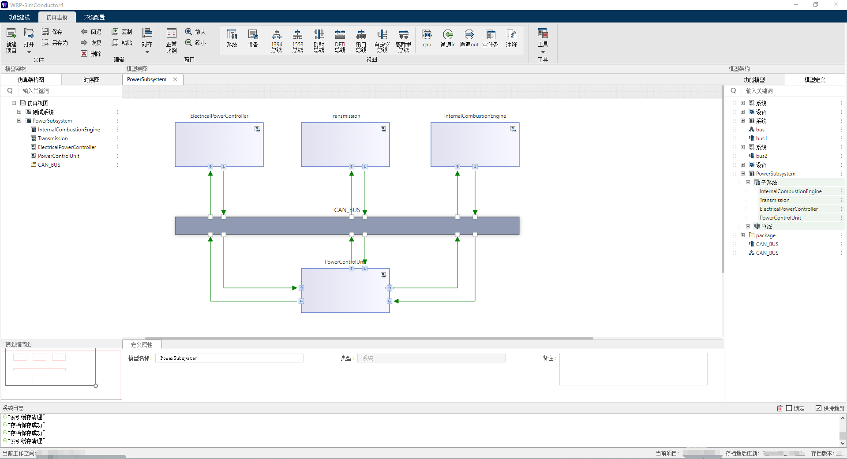Screen dimensions: 847x459
Task: Add a 1394总线 bus
Action: tap(277, 41)
